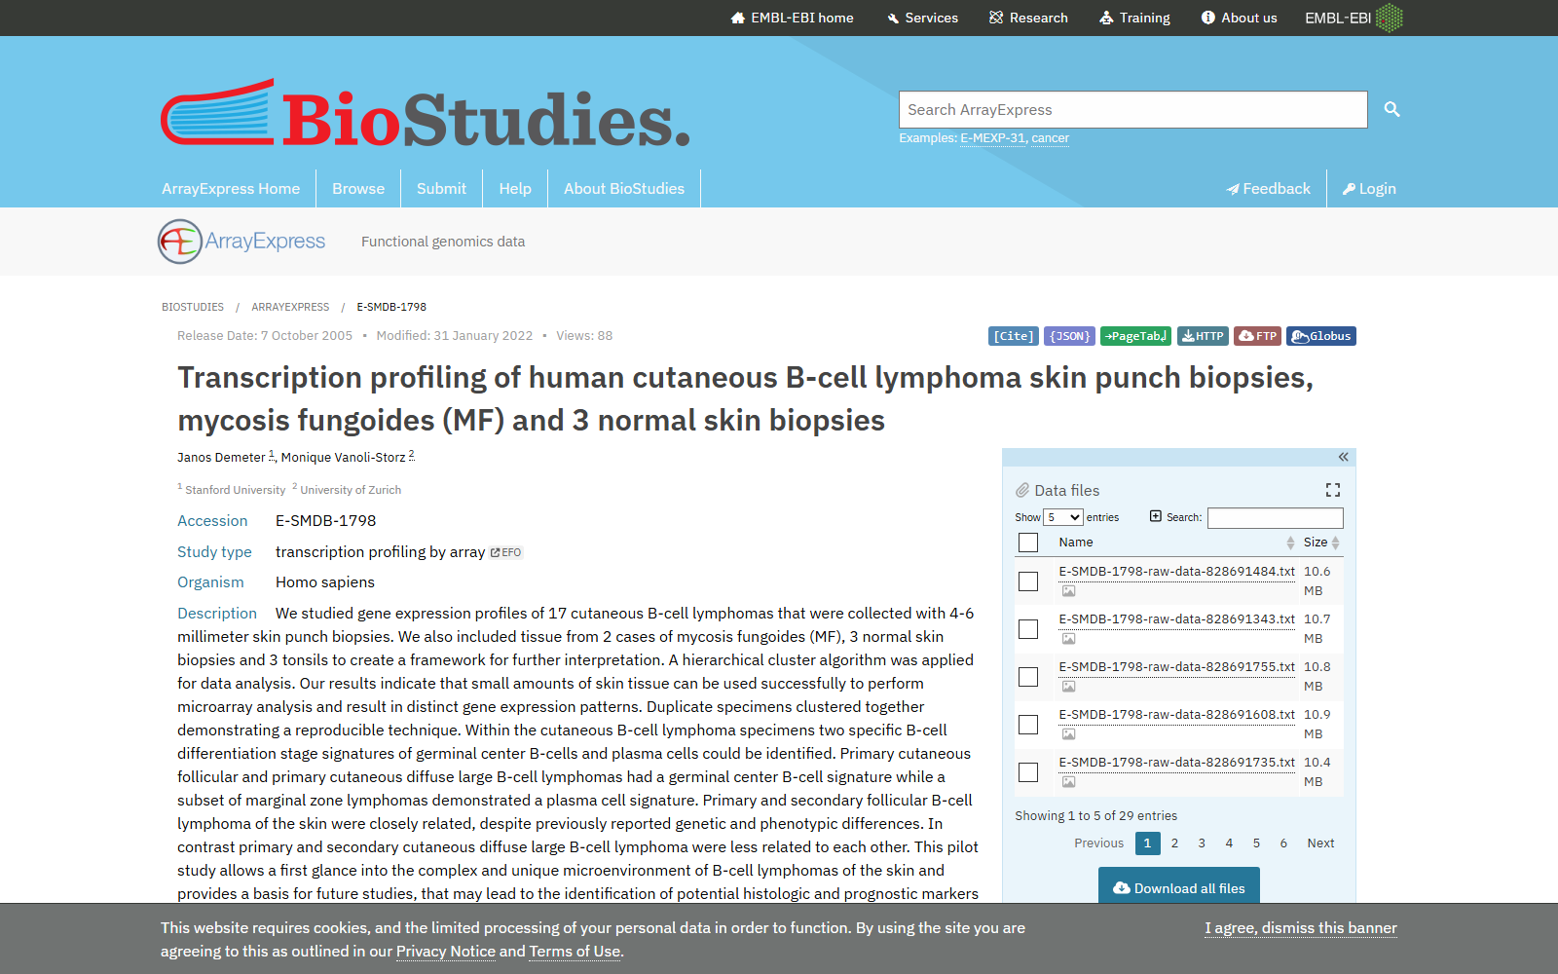Collapse the Data files side panel

1343,457
